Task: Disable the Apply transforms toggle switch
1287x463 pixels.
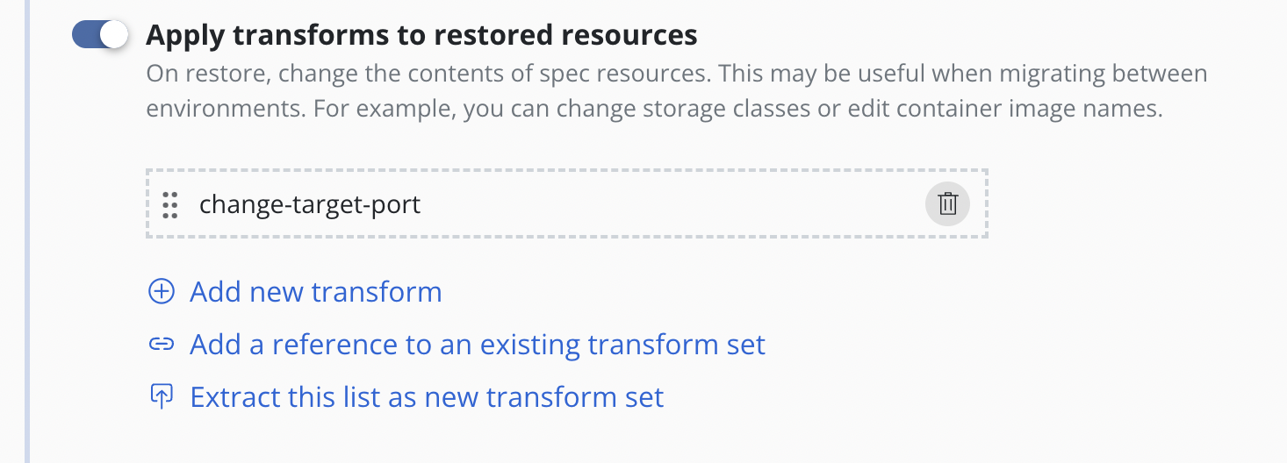Action: [x=100, y=35]
